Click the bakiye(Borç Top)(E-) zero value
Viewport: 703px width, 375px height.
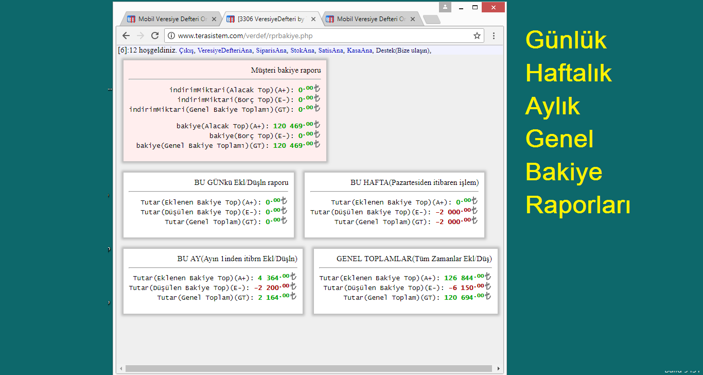(x=309, y=135)
